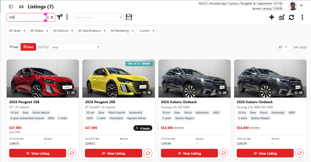
Task: Click the Listings (7) heading
Action: click(41, 7)
